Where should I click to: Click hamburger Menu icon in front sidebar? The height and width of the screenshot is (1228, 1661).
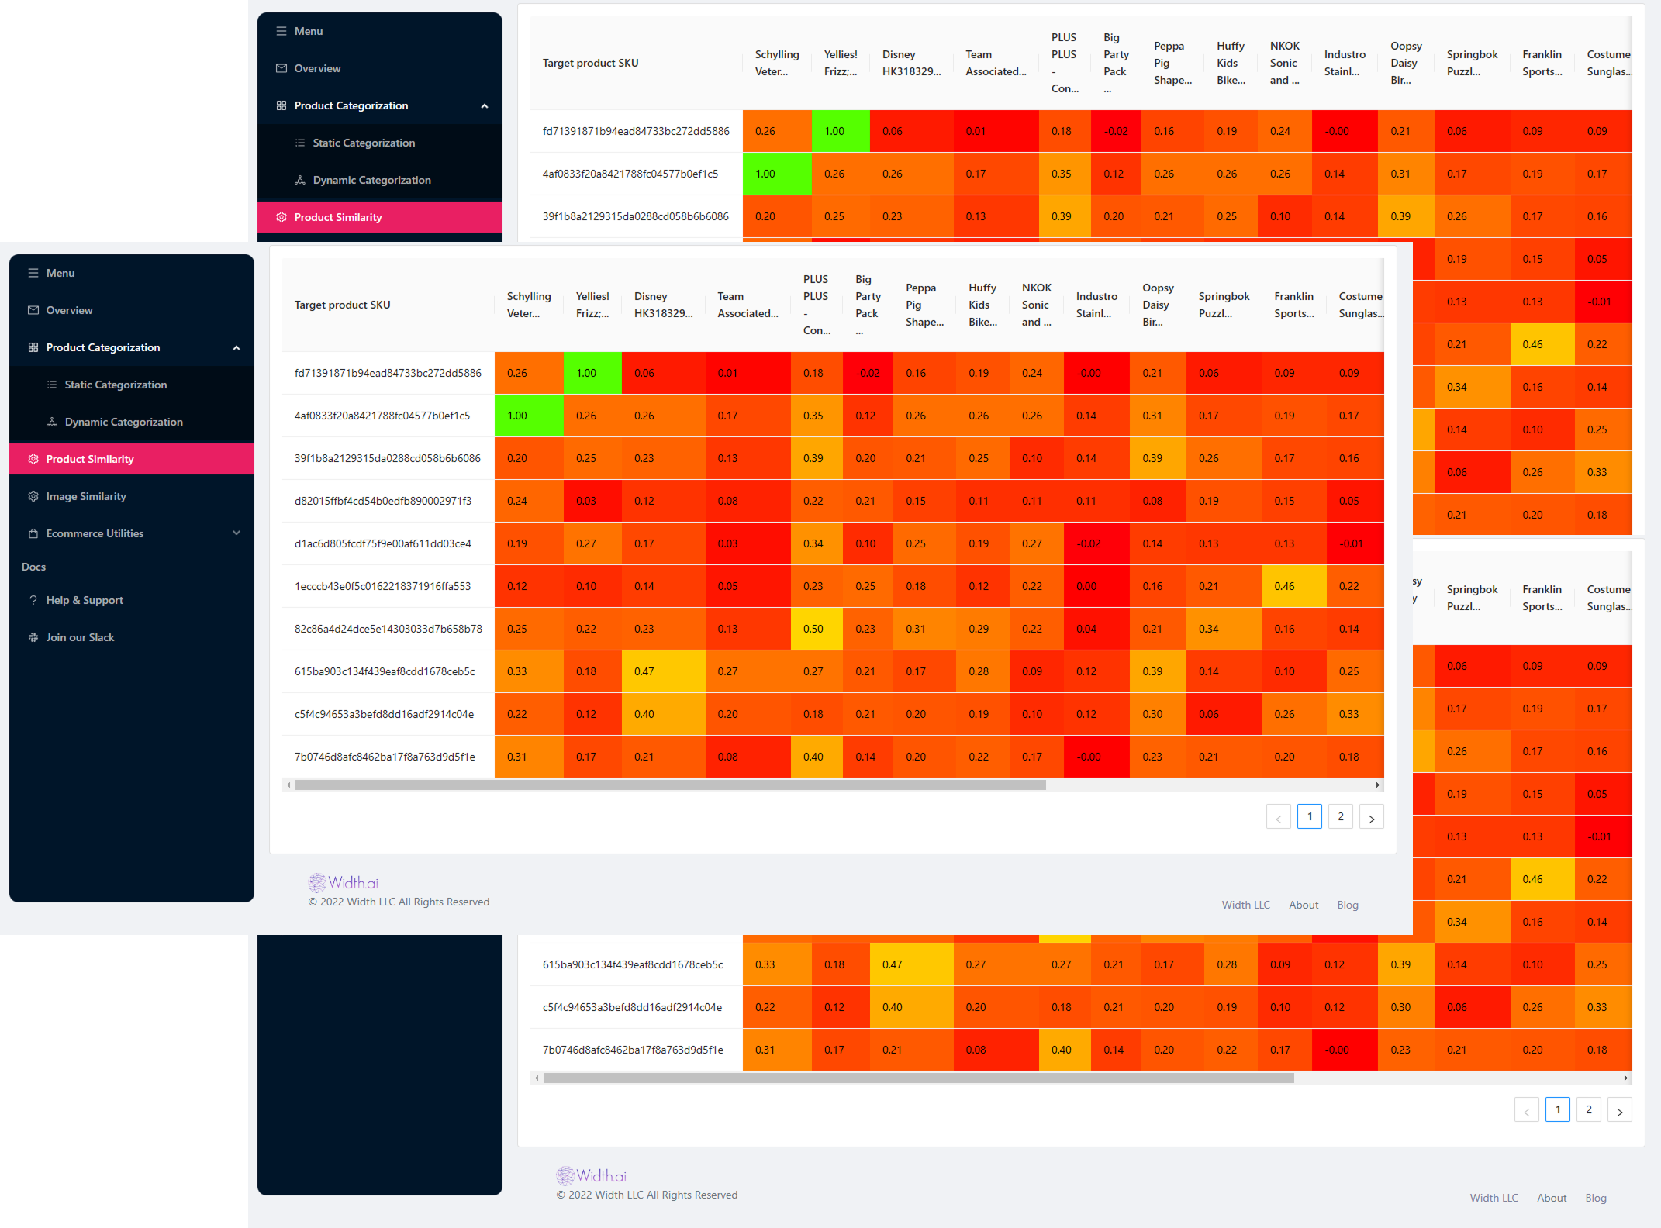[33, 273]
